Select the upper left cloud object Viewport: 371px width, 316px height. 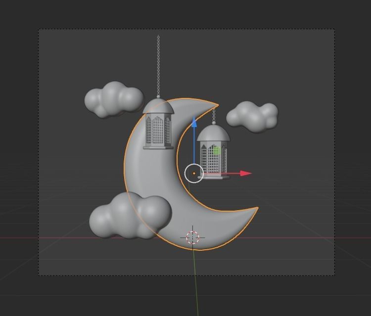pos(114,99)
